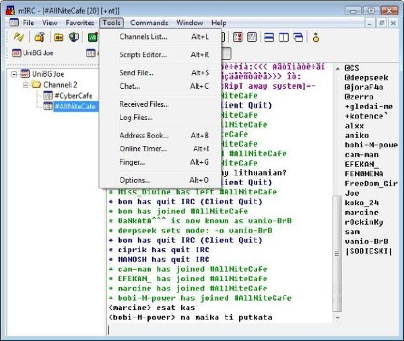The height and width of the screenshot is (341, 404).
Task: Click the chat scrollbar up arrow
Action: [337, 69]
